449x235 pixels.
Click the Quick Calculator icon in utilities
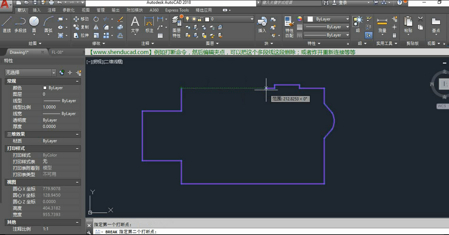(394, 35)
